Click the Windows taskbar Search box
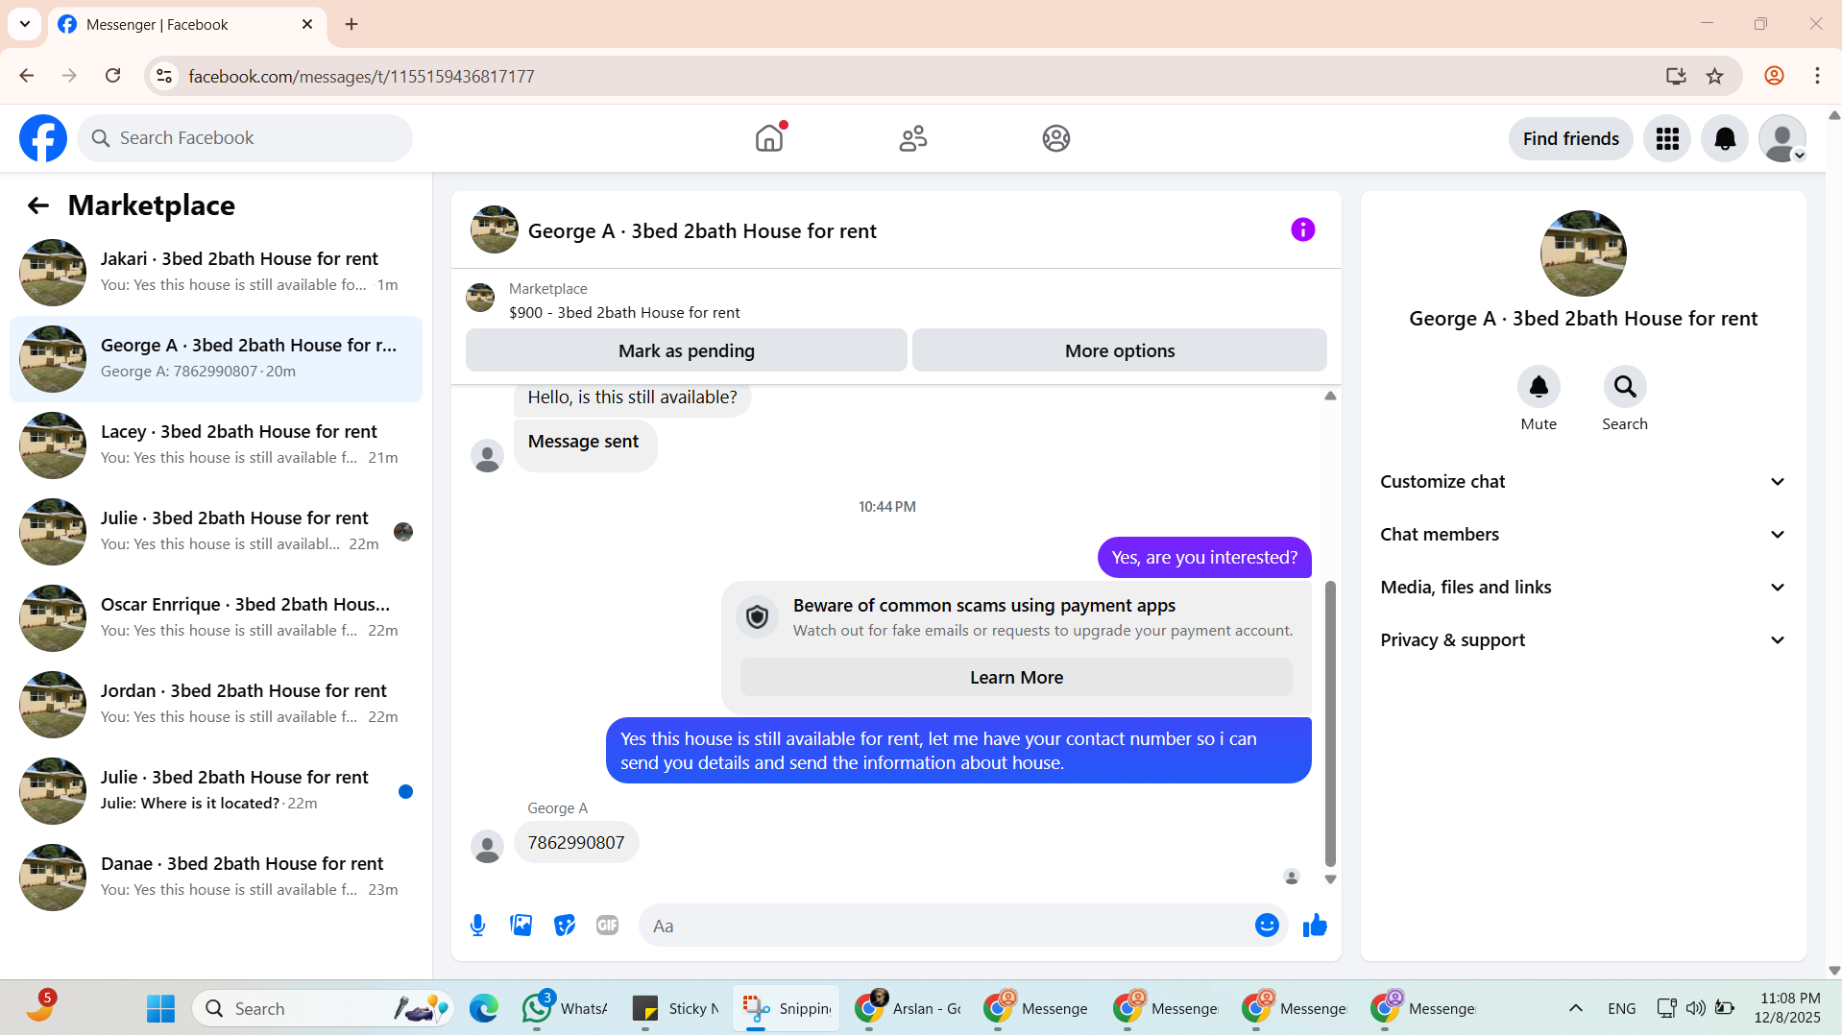 pos(324,1008)
